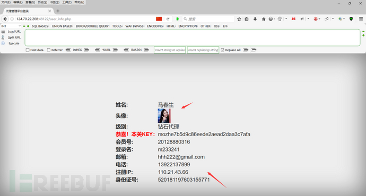
Task: Click the site info icon in address bar
Action: (12, 19)
